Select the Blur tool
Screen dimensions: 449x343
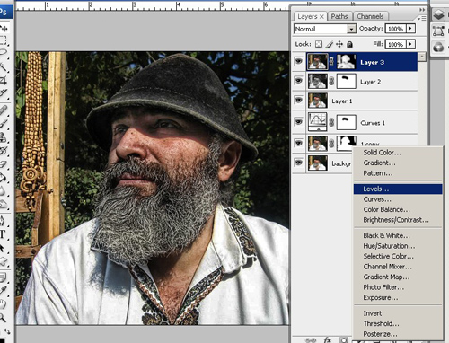click(4, 190)
